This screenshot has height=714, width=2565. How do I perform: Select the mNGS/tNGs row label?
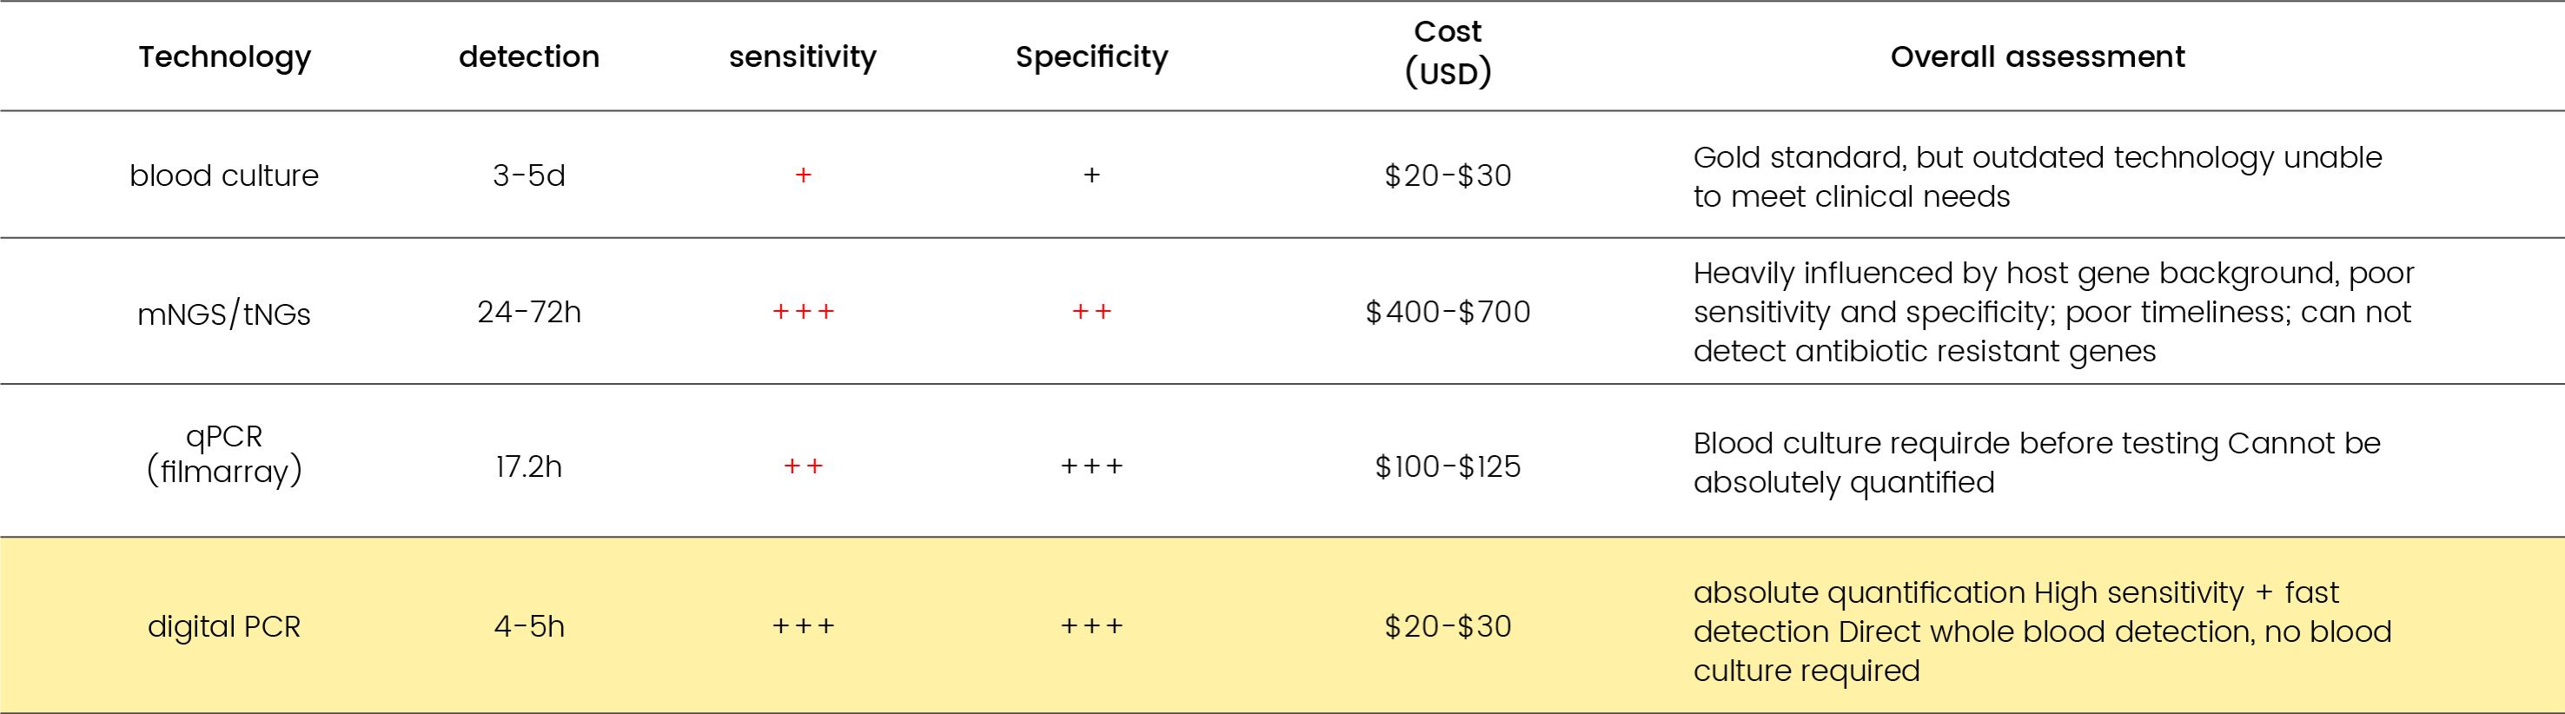224,314
